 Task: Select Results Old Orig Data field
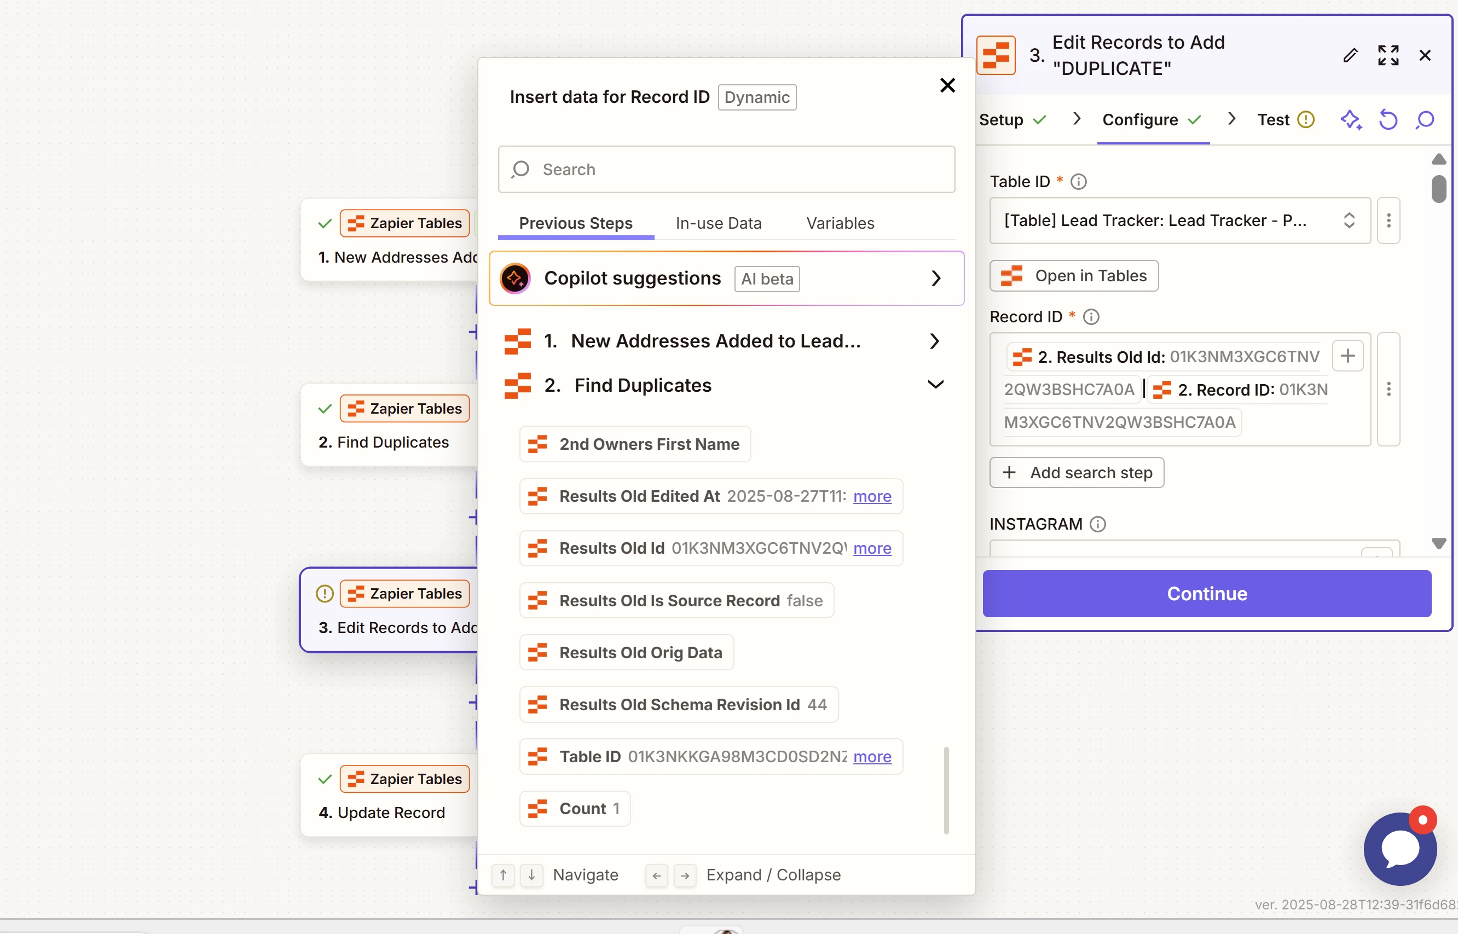point(626,653)
